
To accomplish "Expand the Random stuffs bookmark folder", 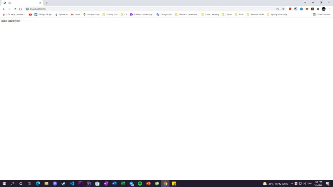I will 255,14.
